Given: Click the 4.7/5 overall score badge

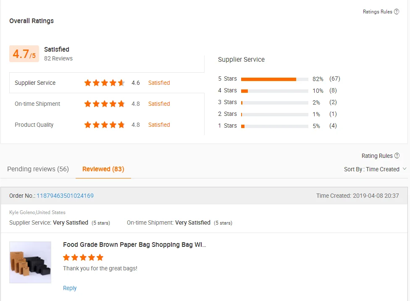Looking at the screenshot, I should (x=24, y=54).
